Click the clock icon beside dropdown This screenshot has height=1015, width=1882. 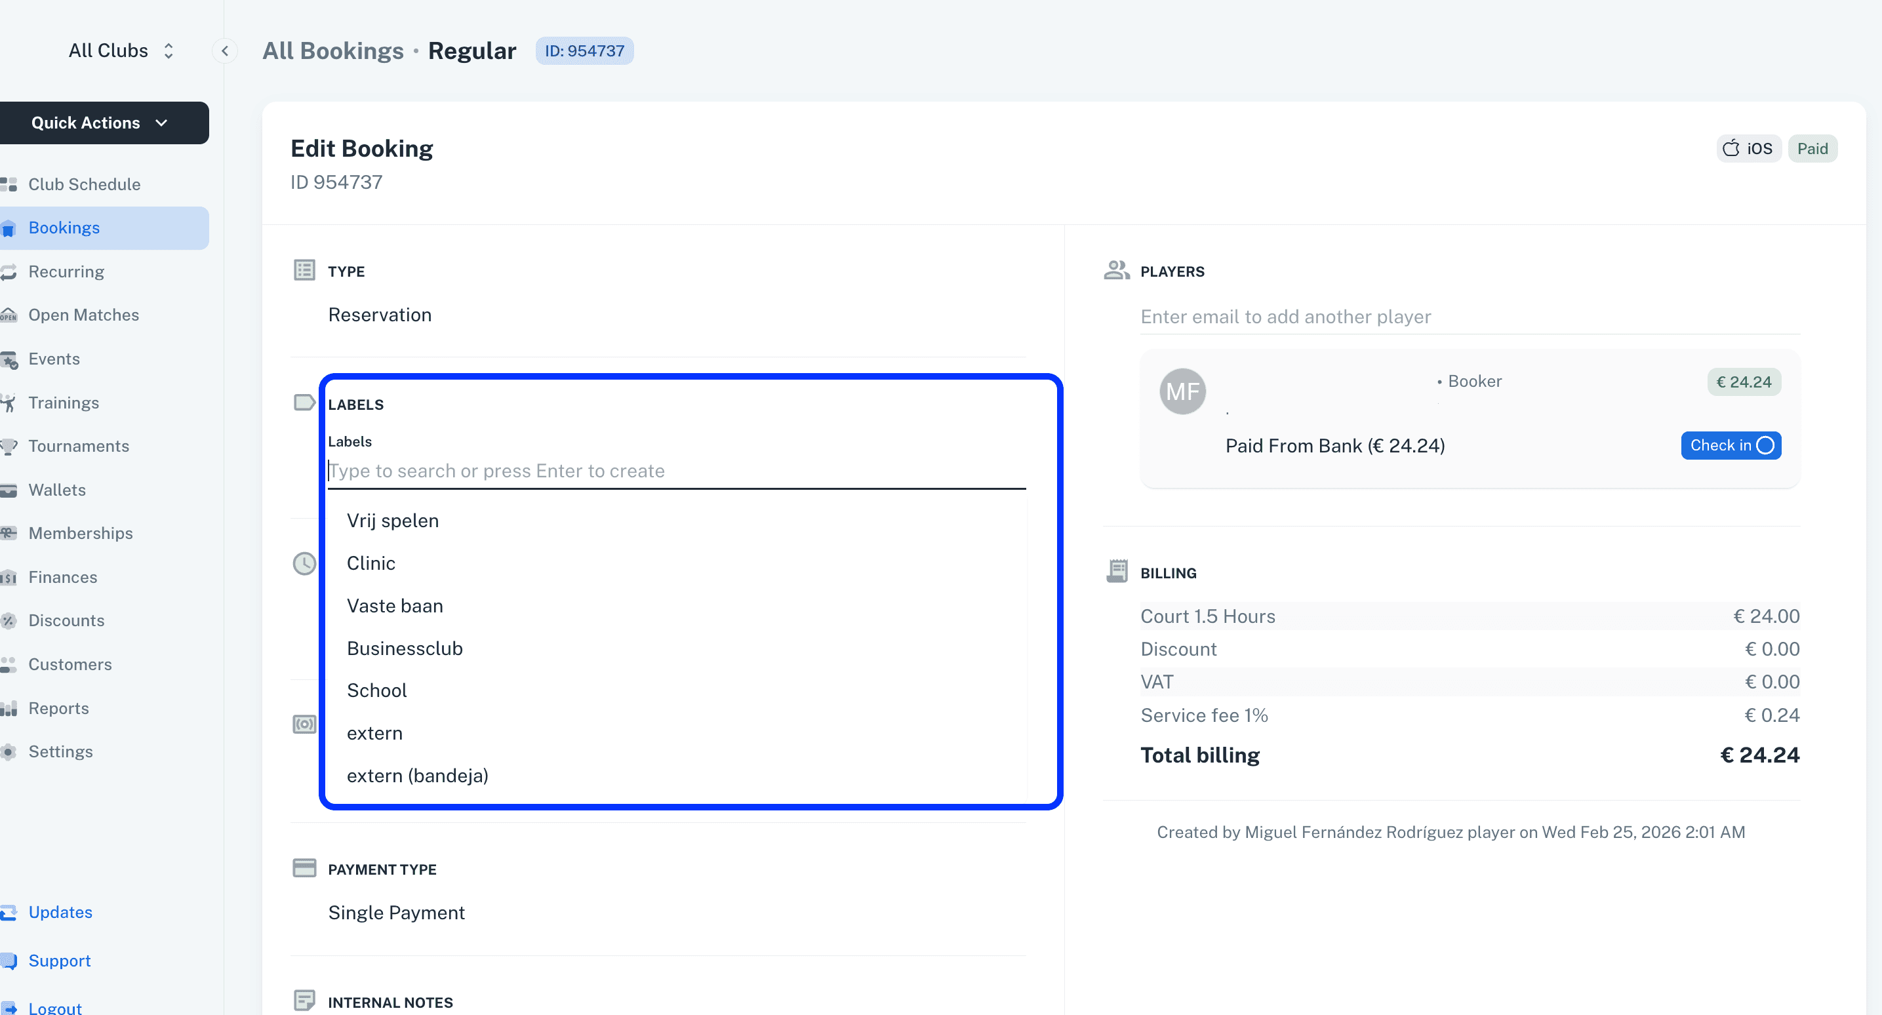(x=304, y=563)
